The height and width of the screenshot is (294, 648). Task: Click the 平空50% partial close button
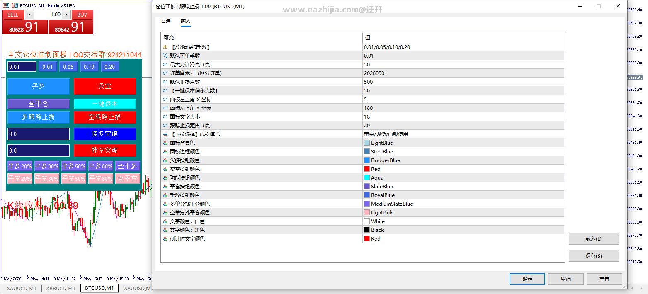[74, 179]
